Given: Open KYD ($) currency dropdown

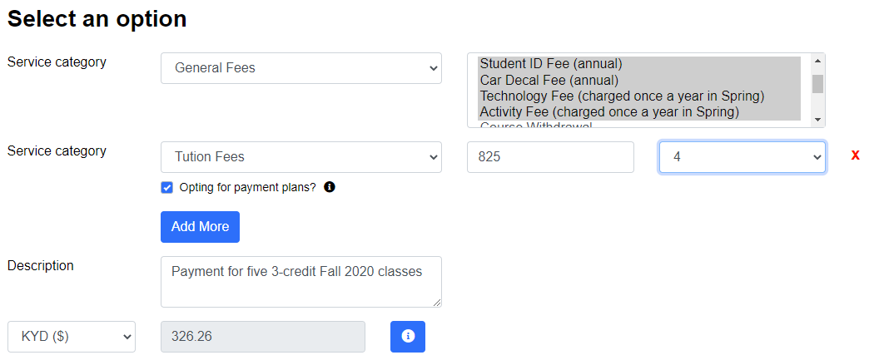Looking at the screenshot, I should [72, 337].
